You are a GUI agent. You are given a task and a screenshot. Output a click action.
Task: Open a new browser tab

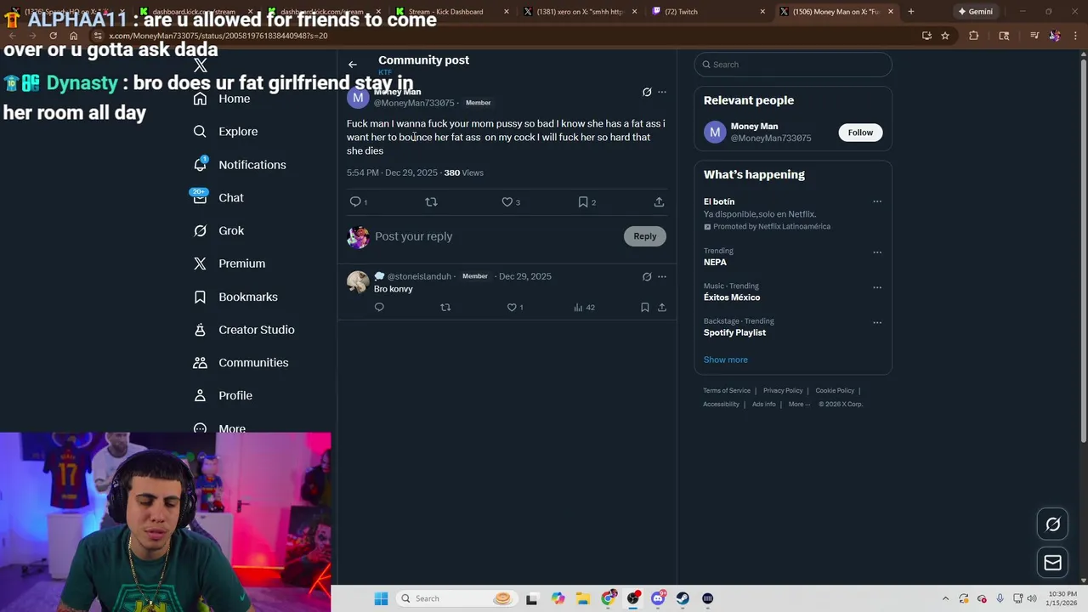click(x=911, y=12)
